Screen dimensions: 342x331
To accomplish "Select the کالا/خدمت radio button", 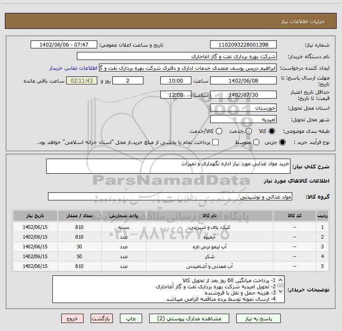I will click(219, 131).
